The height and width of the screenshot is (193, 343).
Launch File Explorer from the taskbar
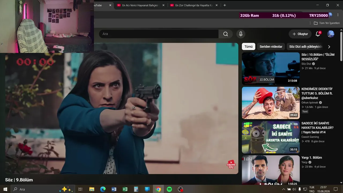(x=92, y=189)
